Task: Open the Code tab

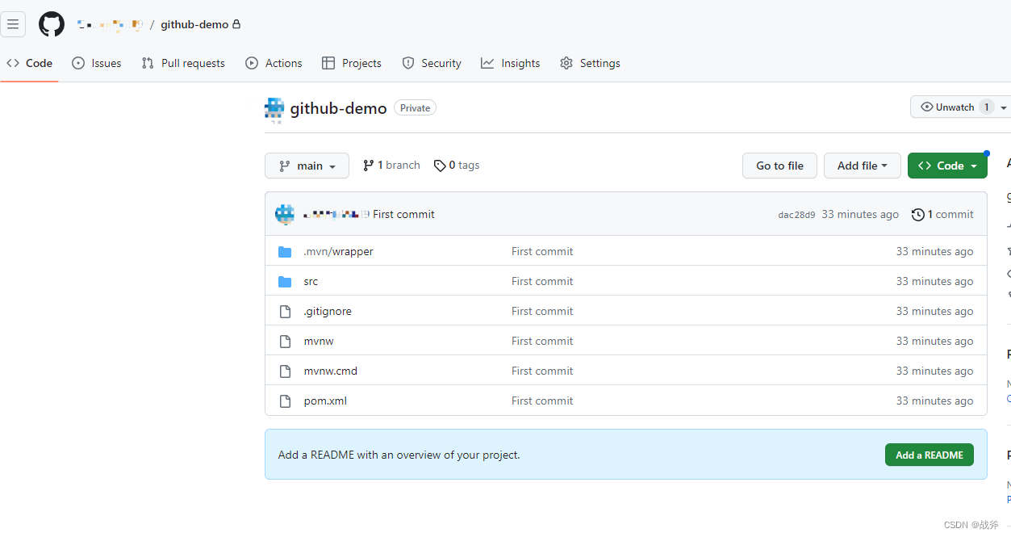Action: 30,63
